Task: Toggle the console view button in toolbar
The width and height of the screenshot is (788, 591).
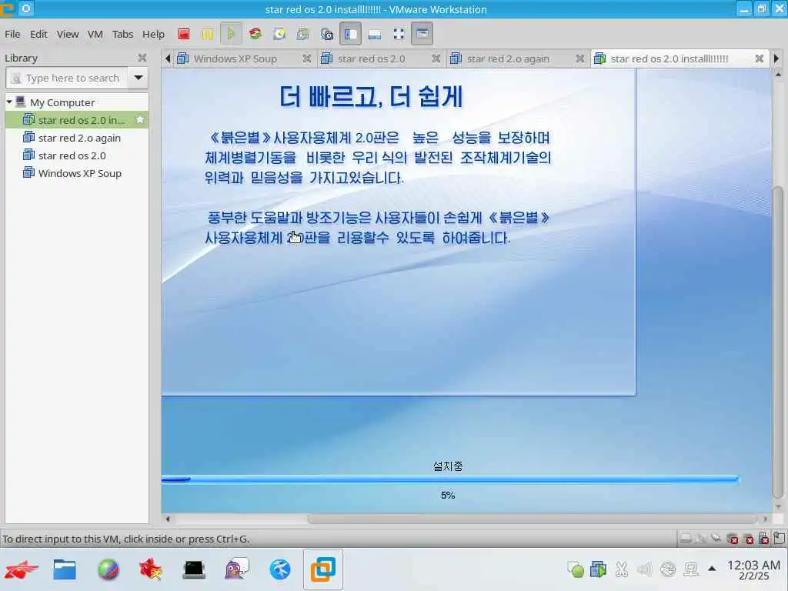Action: coord(422,34)
